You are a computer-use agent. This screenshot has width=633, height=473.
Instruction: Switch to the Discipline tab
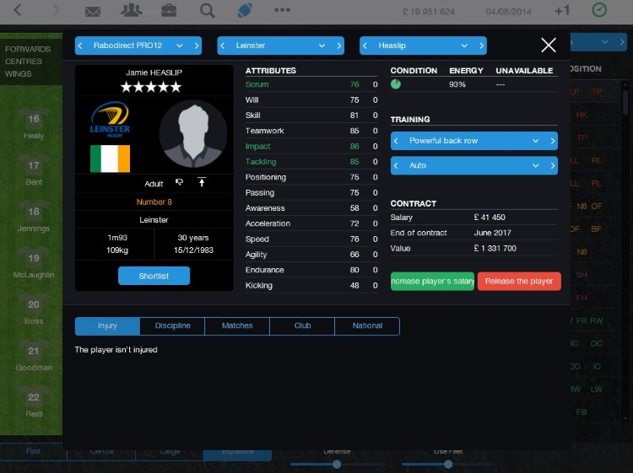point(172,325)
